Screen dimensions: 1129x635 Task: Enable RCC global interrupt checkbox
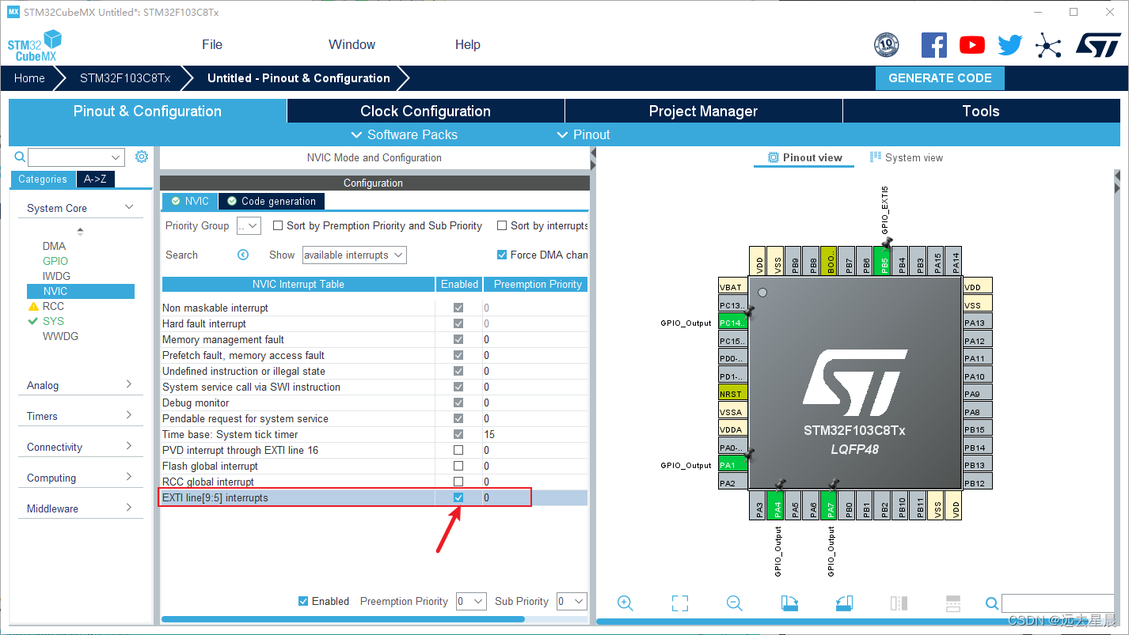(x=458, y=482)
